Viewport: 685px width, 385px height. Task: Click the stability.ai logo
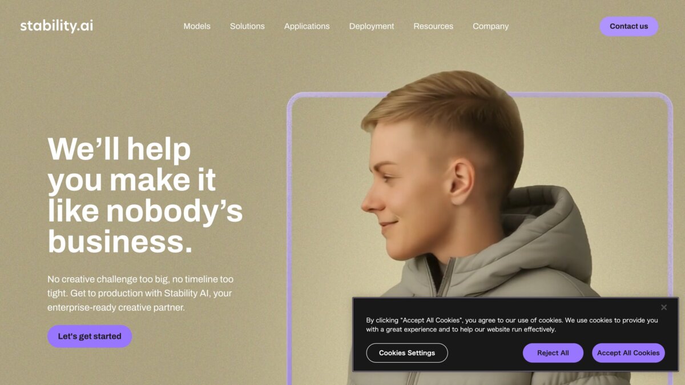point(57,26)
